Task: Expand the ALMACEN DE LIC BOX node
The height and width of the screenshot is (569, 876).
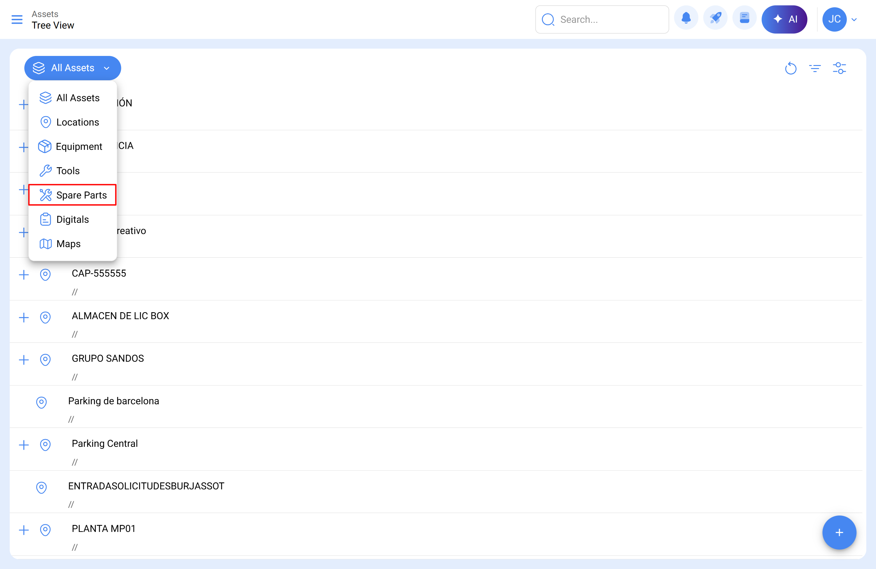Action: point(23,317)
